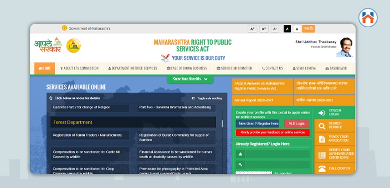The image size is (390, 188).
Task: Switch language to Marathi
Action: [x=308, y=29]
